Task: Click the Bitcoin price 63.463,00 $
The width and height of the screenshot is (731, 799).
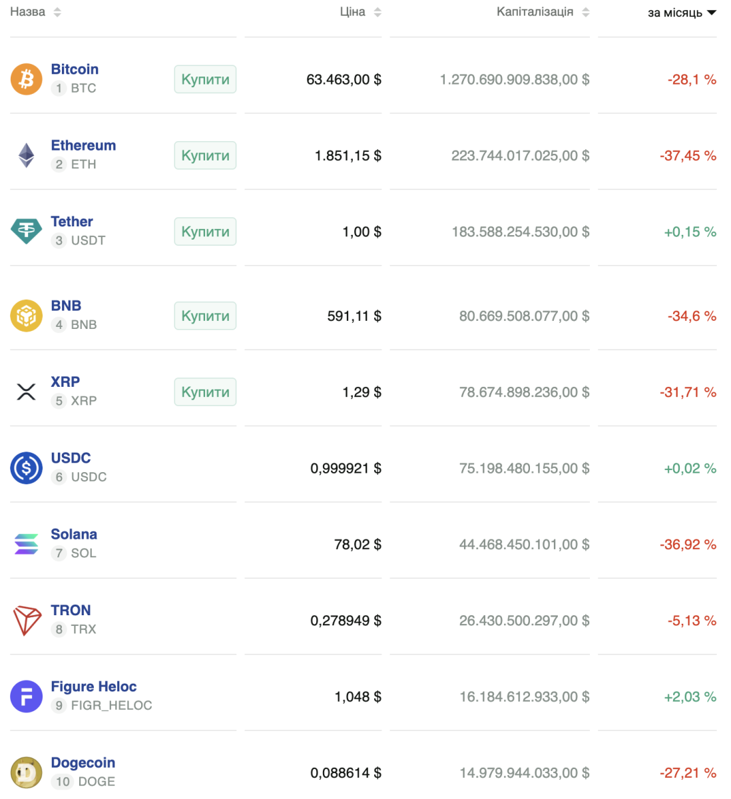Action: [x=344, y=79]
